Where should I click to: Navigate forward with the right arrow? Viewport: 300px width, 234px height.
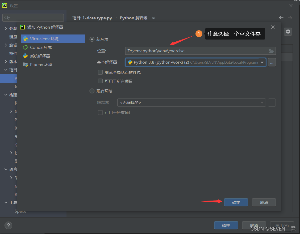(x=290, y=18)
